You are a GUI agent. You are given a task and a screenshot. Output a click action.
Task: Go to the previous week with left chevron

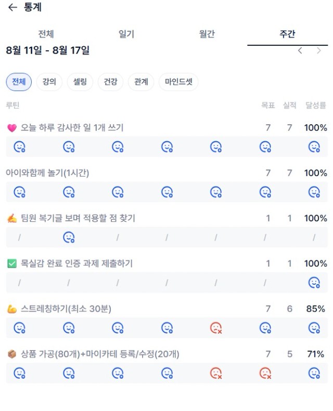coord(300,50)
